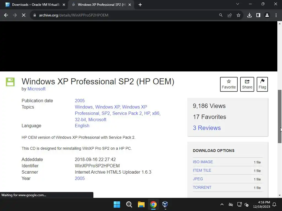Screen dimensions: 282x211
Task: Download the TORRENT file
Action: 202,187
